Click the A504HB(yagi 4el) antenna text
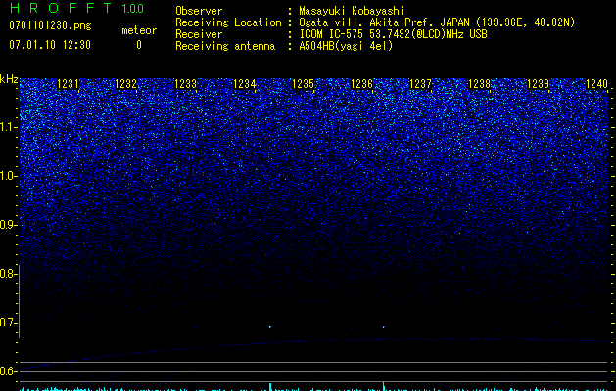The width and height of the screenshot is (616, 391). [346, 46]
